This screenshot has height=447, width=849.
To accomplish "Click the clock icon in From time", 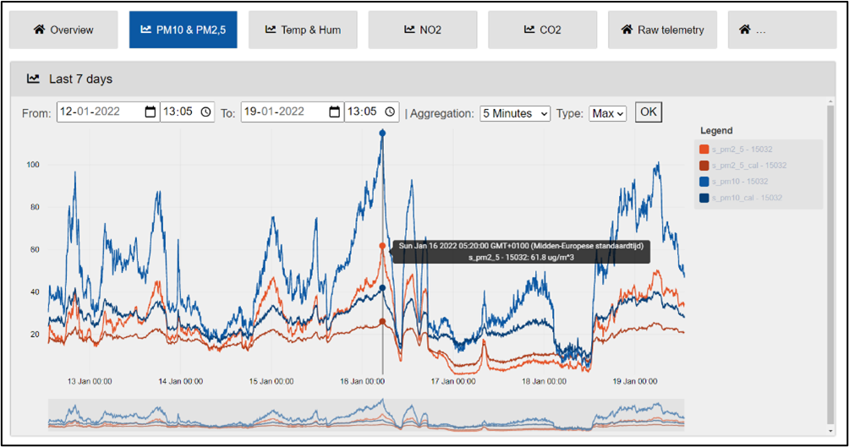I will 206,112.
